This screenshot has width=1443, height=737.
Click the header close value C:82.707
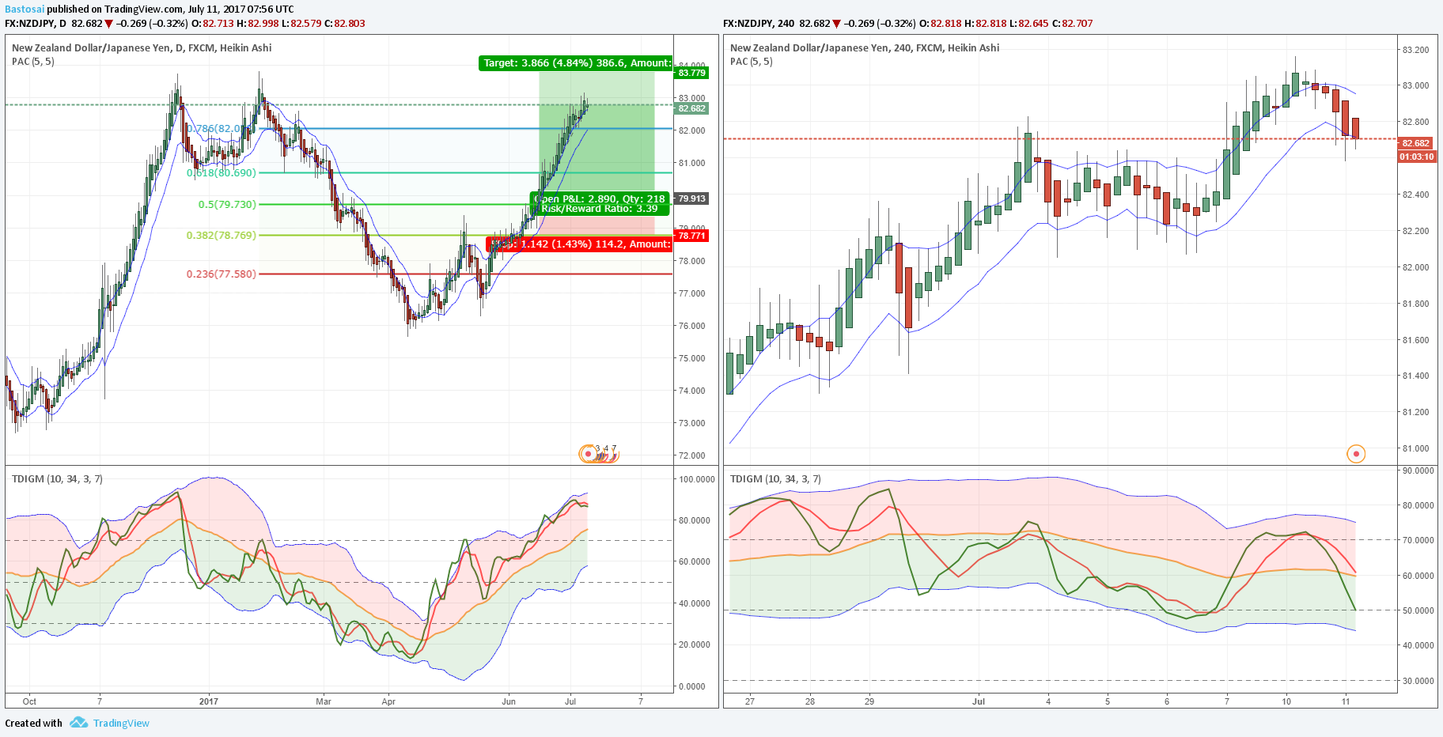[x=1072, y=24]
